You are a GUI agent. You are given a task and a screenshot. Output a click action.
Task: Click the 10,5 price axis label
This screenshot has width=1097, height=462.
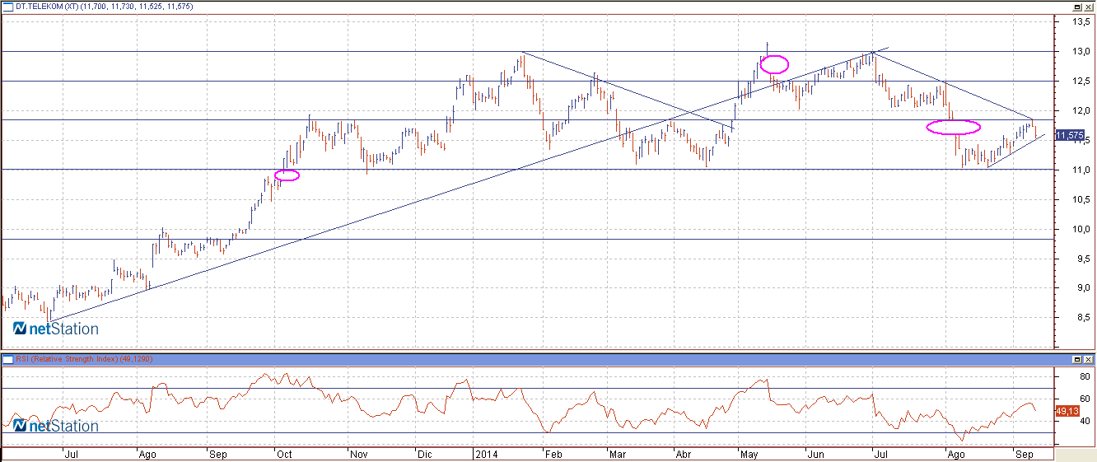point(1081,199)
